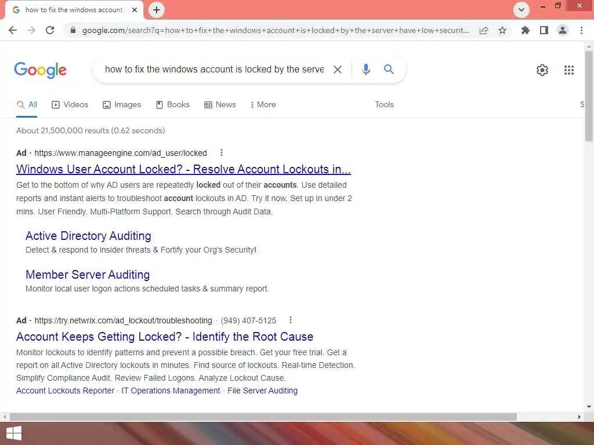Switch to Videos results
The image size is (594, 445).
pyautogui.click(x=70, y=105)
